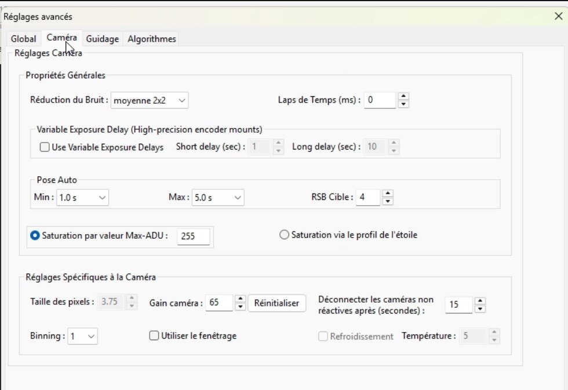Screen dimensions: 568x390
Task: Click the Gain caméra value field
Action: 220,303
